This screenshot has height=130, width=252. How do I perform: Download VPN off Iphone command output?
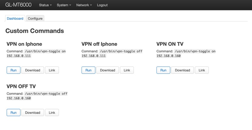coord(108,70)
